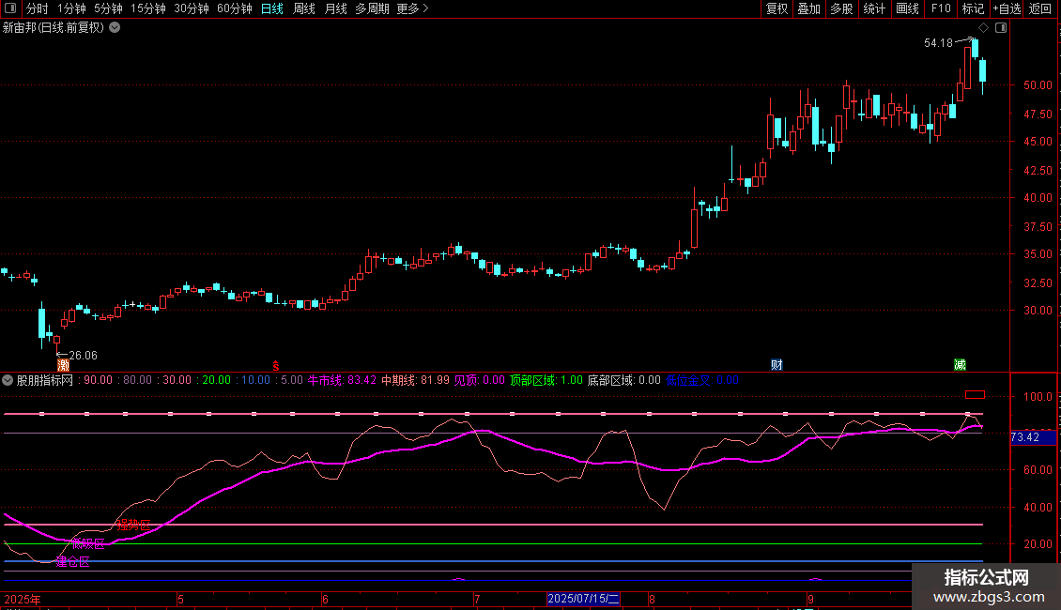Click the 激 event marker icon
1061x610 pixels.
tap(63, 364)
